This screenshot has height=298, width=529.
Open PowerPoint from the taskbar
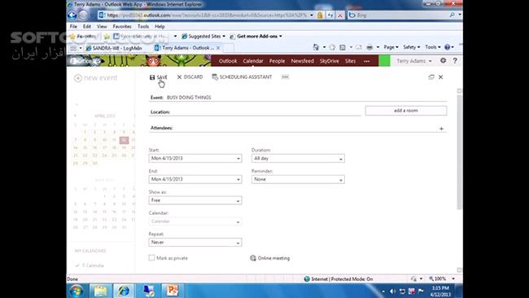[x=173, y=290]
